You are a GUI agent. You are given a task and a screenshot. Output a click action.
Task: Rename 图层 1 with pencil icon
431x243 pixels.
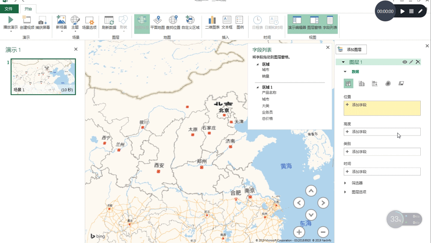(x=411, y=62)
